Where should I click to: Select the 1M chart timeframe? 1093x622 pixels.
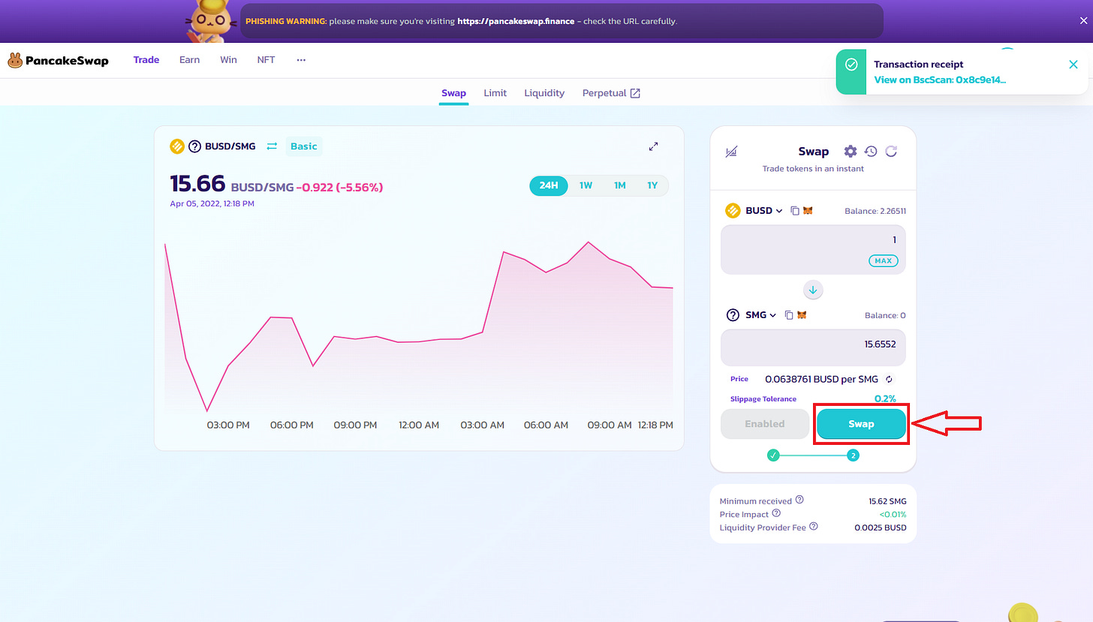(x=619, y=185)
